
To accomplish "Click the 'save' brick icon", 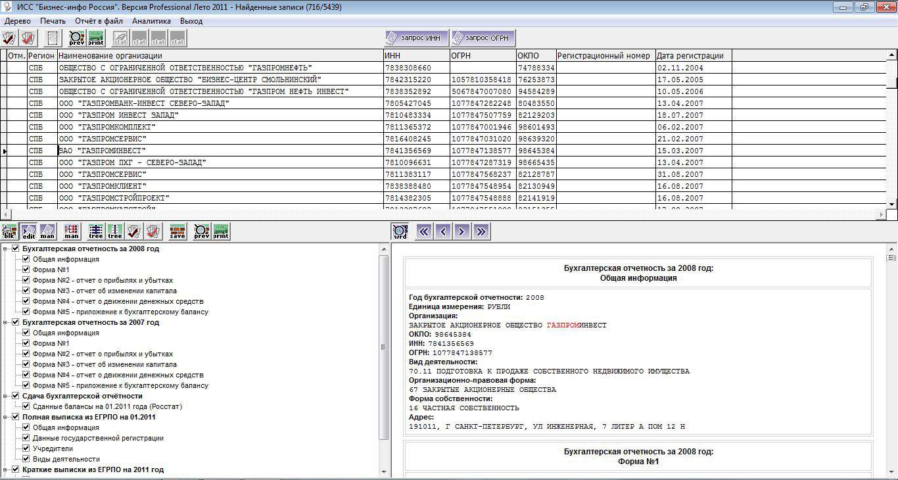I will click(177, 231).
